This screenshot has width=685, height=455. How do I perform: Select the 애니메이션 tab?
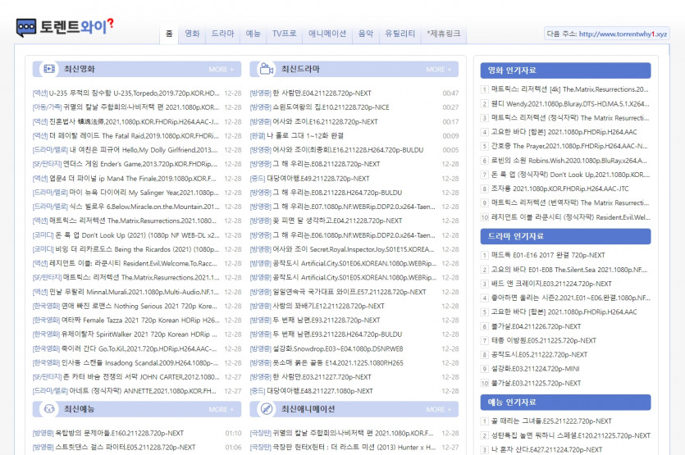[x=327, y=34]
